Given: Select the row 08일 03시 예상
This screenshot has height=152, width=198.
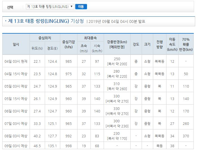Looking at the screenshot, I should tap(98, 136).
